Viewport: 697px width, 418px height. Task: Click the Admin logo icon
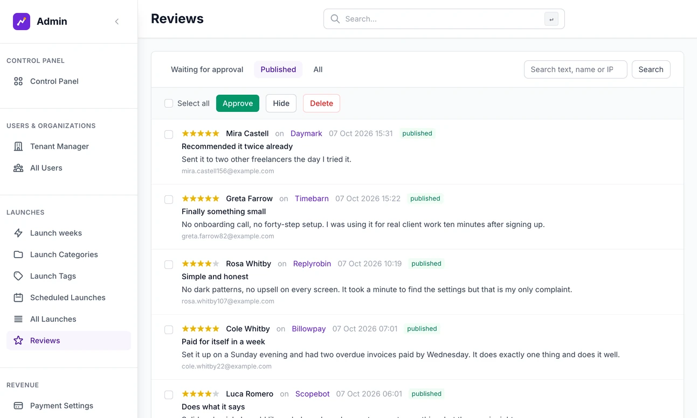[22, 22]
